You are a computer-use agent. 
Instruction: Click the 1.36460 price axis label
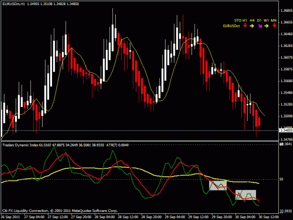[286, 34]
